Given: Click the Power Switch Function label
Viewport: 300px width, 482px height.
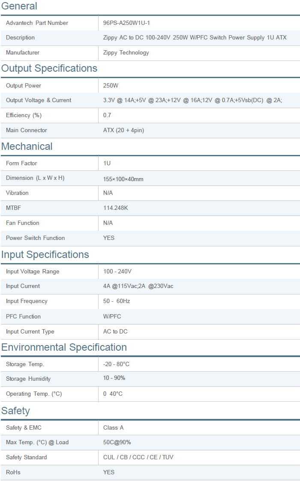Looking at the screenshot, I should [x=35, y=238].
